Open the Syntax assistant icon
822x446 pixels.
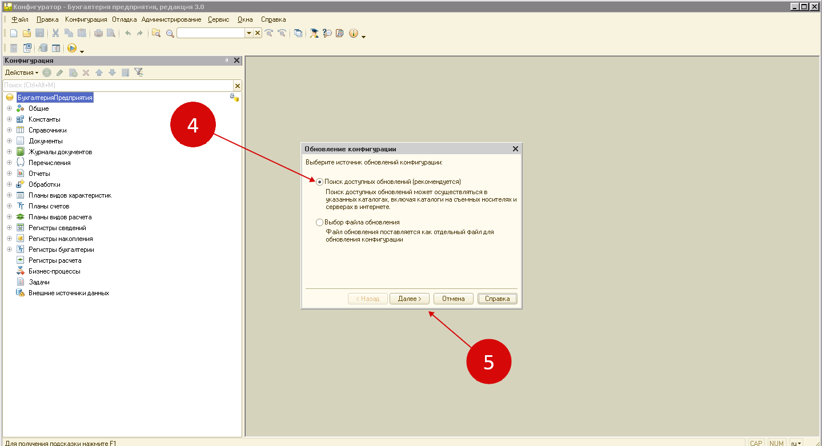pos(314,33)
